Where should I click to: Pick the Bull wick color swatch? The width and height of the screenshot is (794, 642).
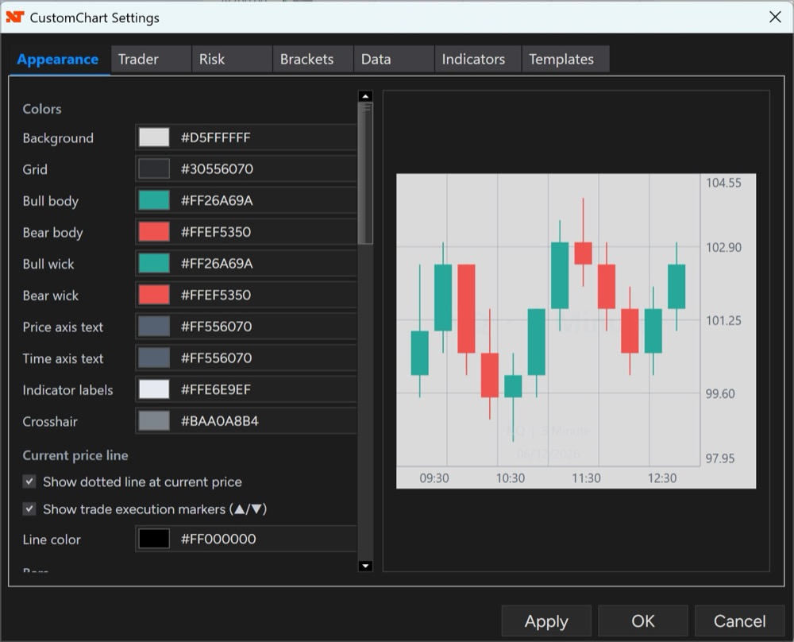pos(154,264)
